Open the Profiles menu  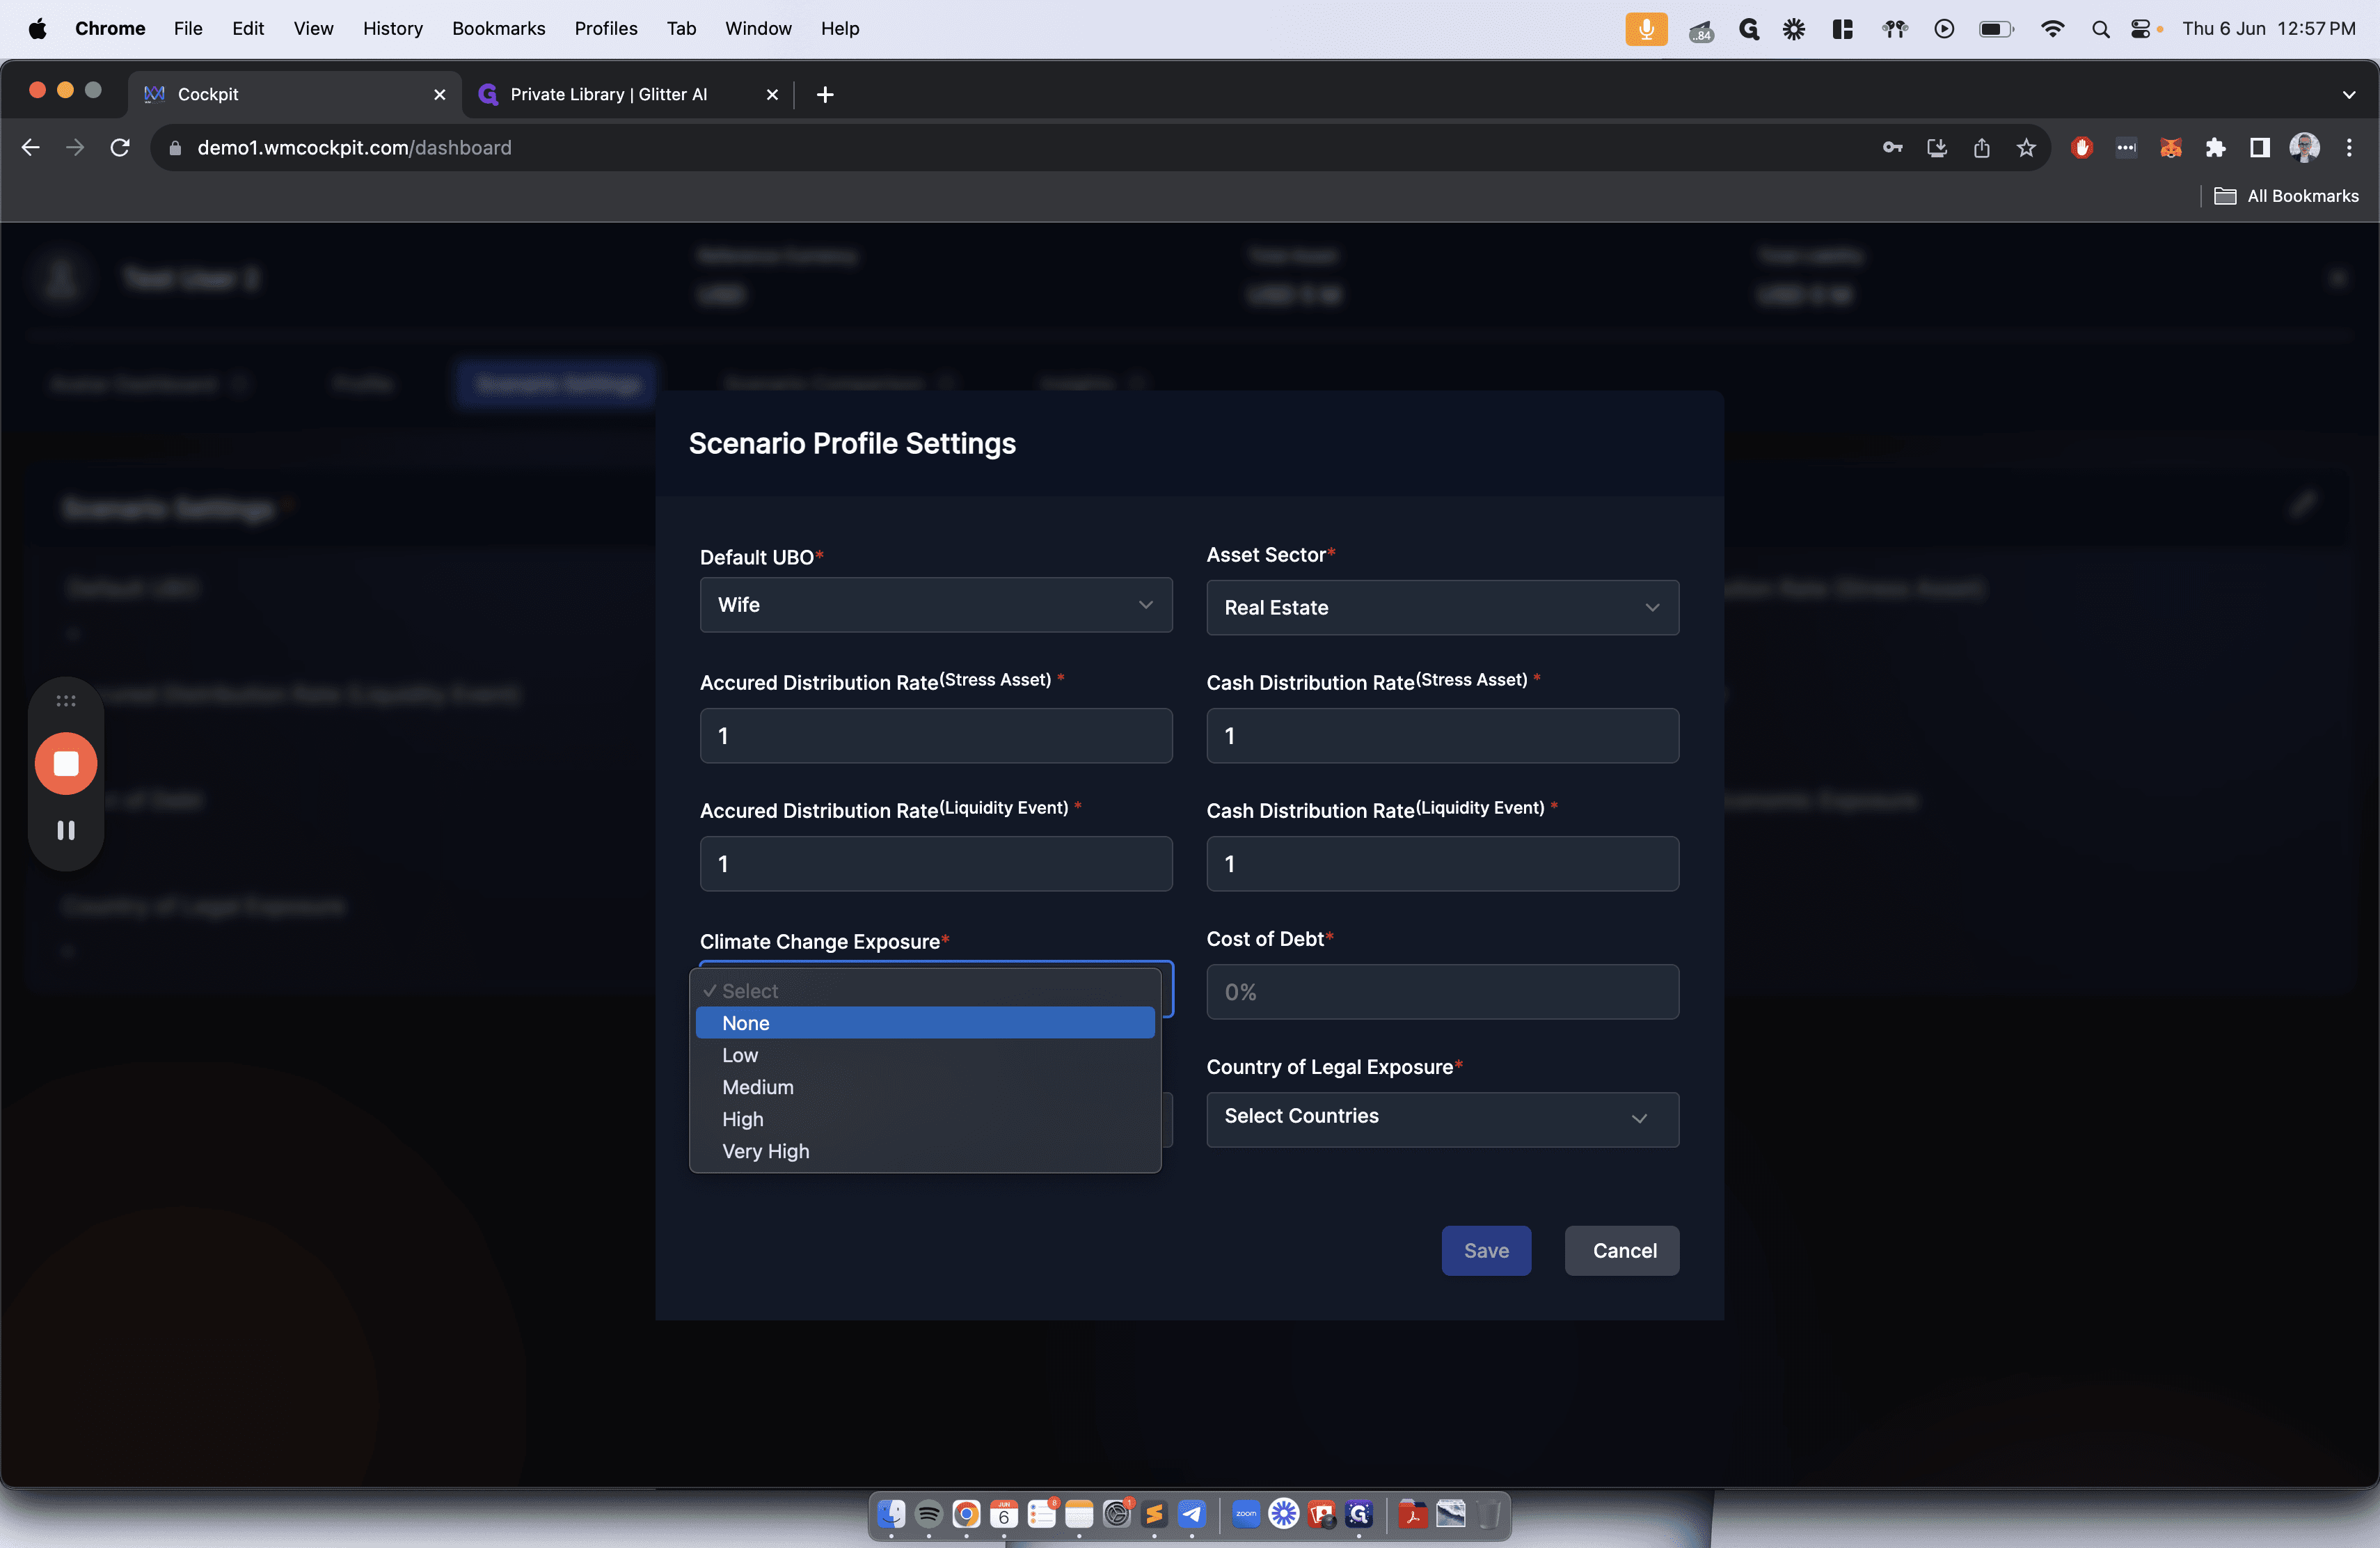pos(606,29)
